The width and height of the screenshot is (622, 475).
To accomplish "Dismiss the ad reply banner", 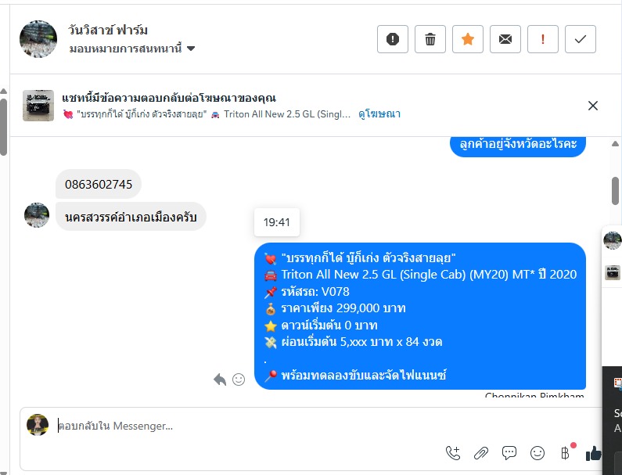I will [x=592, y=106].
